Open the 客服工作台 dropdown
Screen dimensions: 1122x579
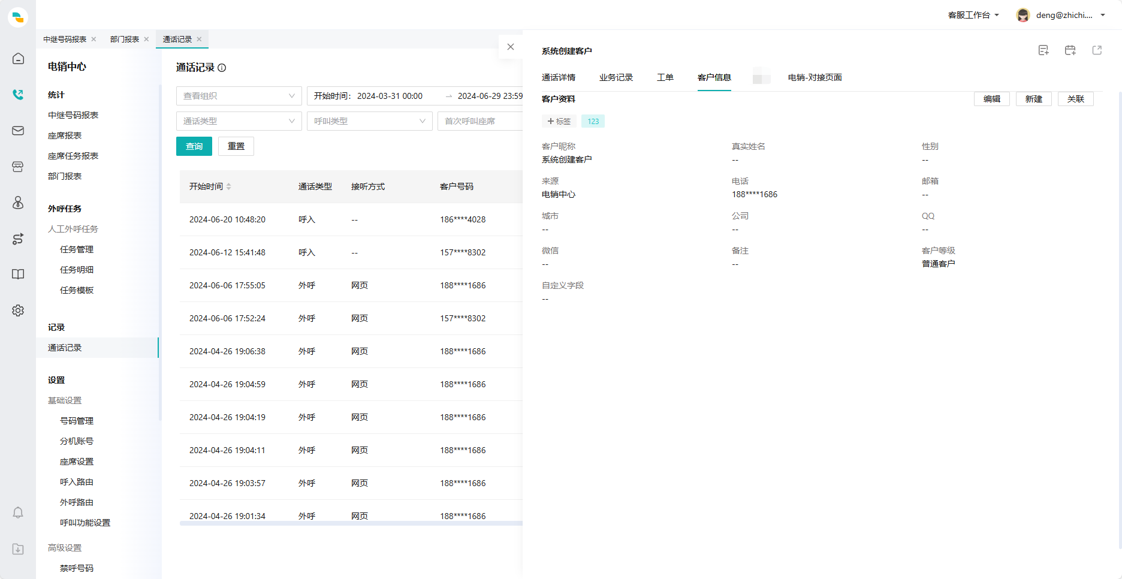coord(973,15)
